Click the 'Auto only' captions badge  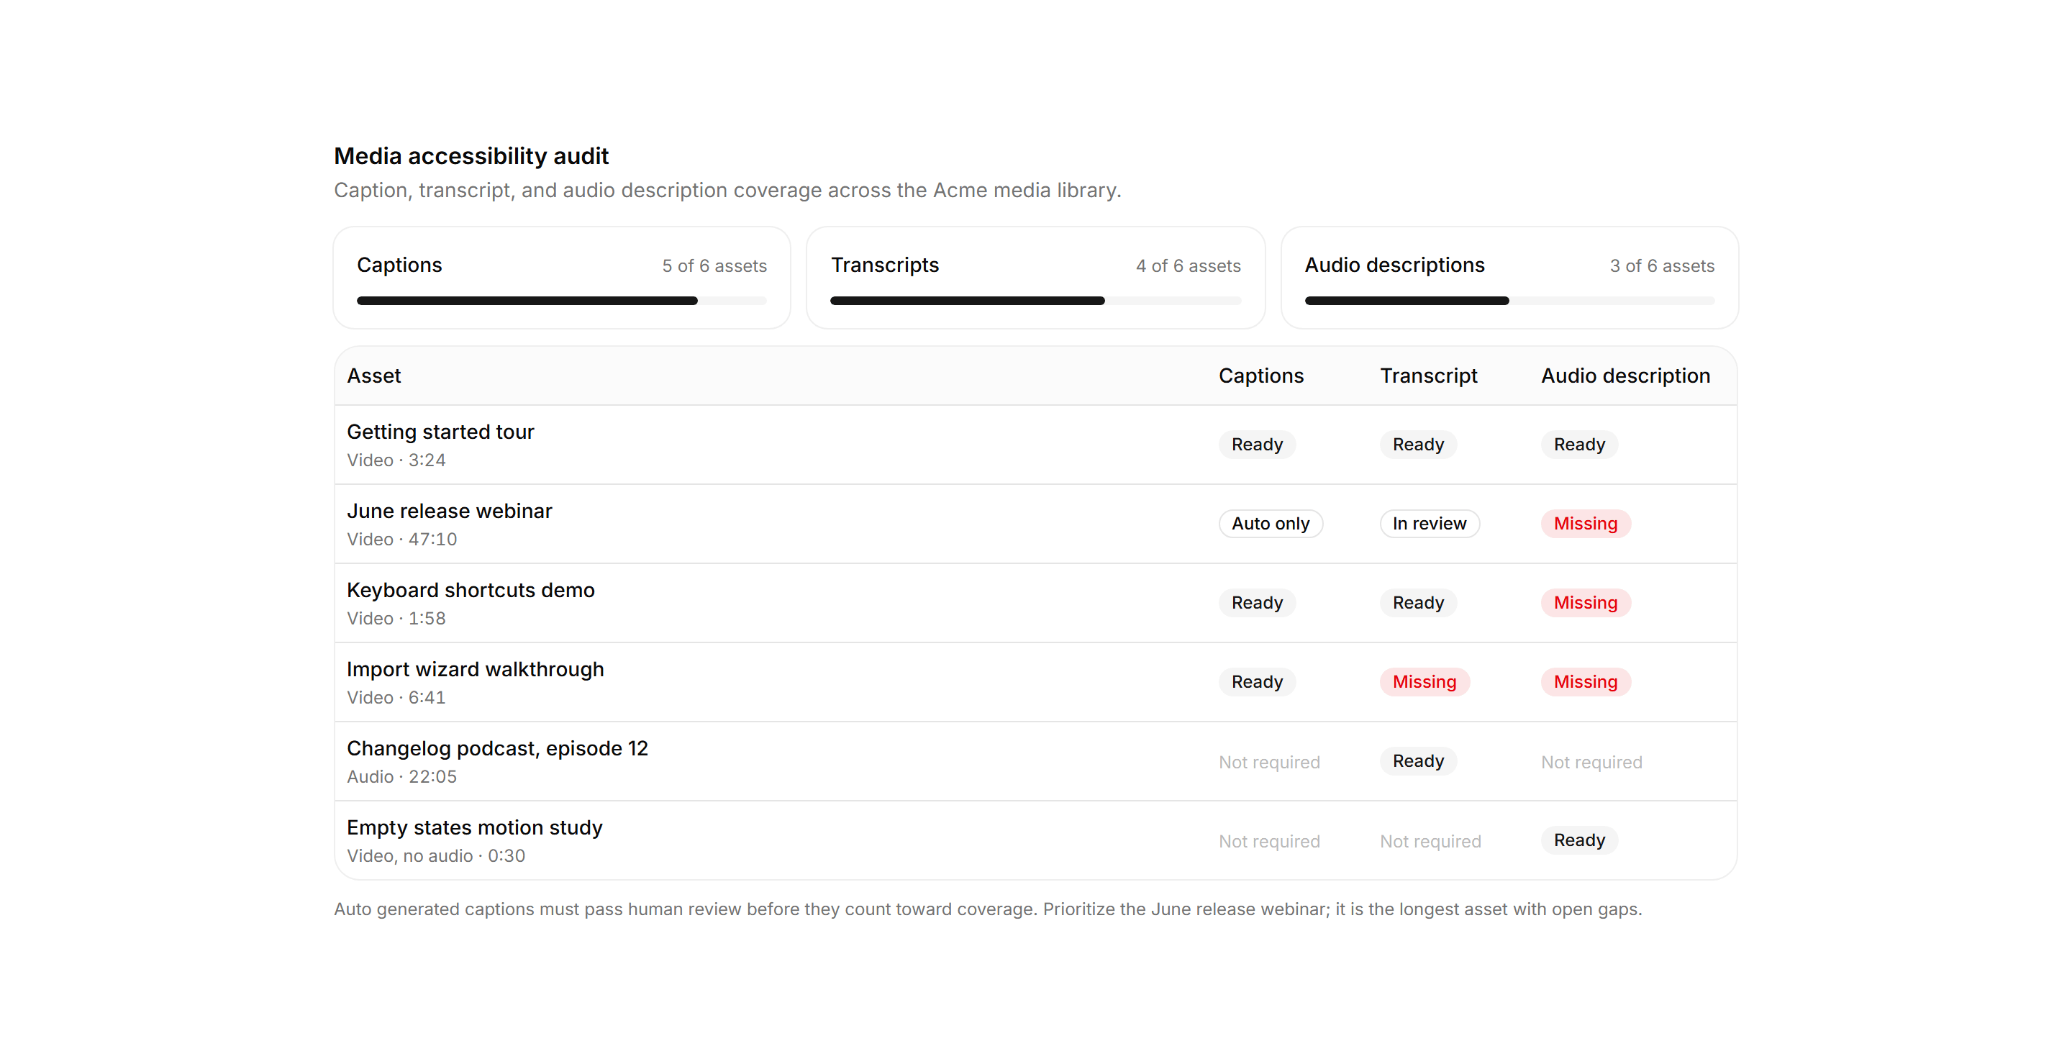1271,524
